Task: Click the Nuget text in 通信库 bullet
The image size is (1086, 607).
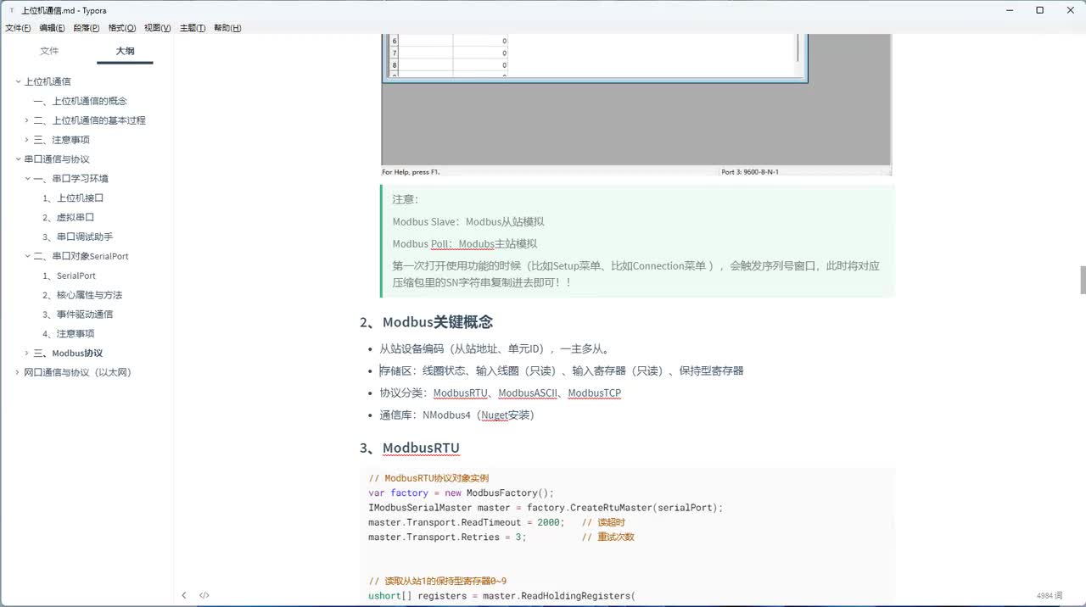Action: pos(495,415)
